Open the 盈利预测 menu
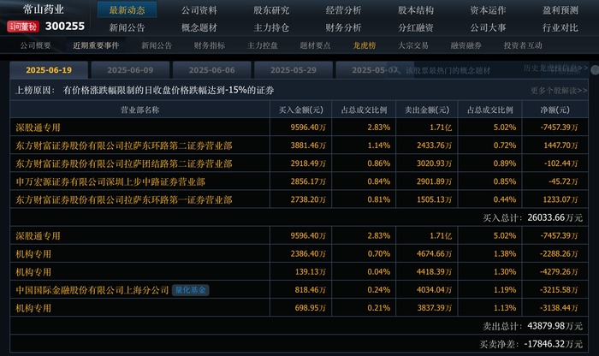599x356 pixels. point(560,10)
